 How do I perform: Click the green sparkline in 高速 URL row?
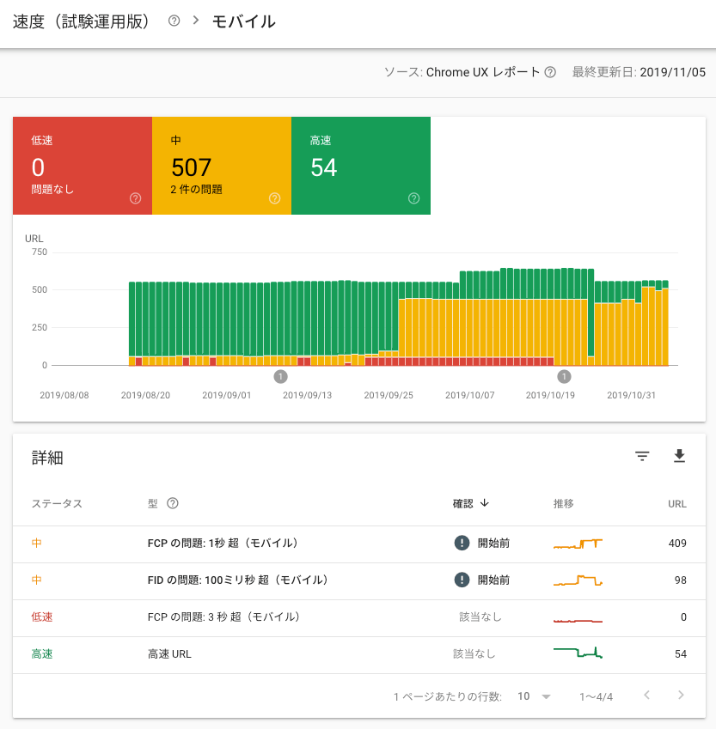tap(578, 653)
